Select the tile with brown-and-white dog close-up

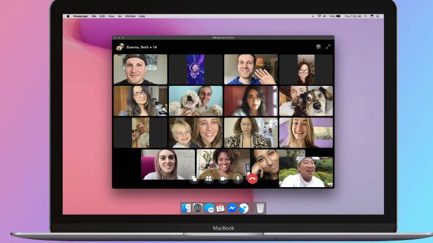[306, 101]
